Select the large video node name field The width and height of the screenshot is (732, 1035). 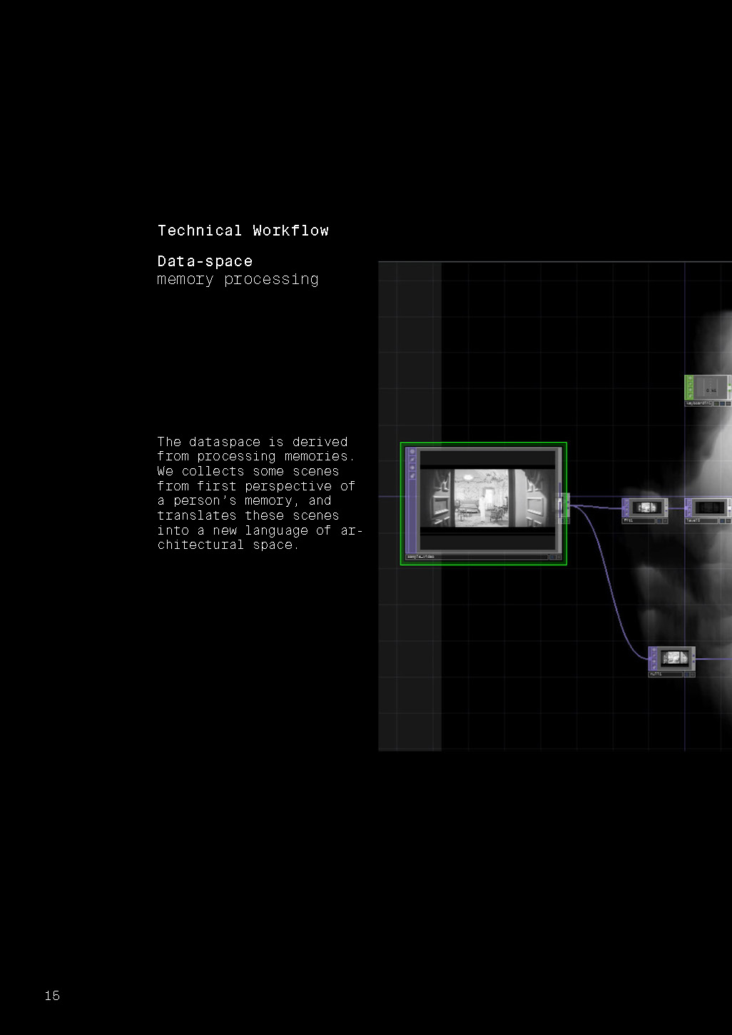[x=476, y=557]
